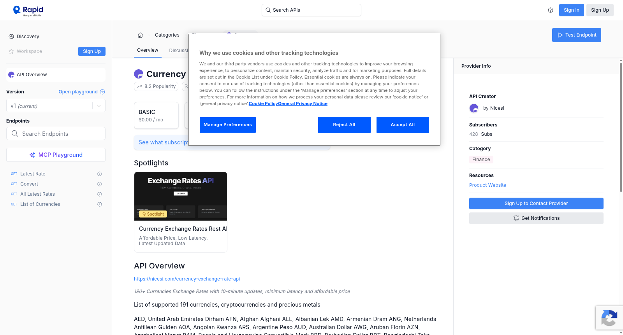This screenshot has width=623, height=335.
Task: Click the Workspace star icon
Action: (x=11, y=51)
